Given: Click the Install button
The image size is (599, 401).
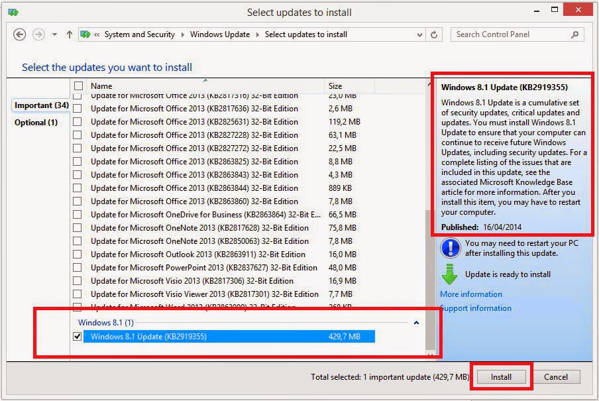Looking at the screenshot, I should click(501, 377).
